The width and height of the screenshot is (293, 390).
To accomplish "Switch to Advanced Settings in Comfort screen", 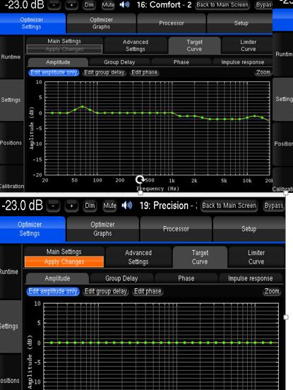I will (x=136, y=45).
